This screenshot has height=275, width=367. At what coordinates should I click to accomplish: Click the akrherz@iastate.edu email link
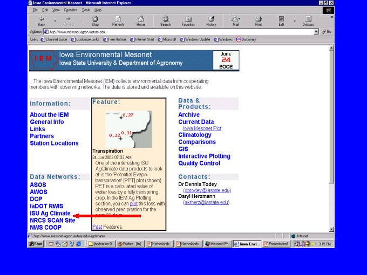pyautogui.click(x=206, y=202)
